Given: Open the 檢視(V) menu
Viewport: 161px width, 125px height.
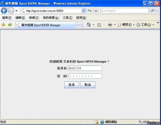Looking at the screenshot, I should point(34,18).
